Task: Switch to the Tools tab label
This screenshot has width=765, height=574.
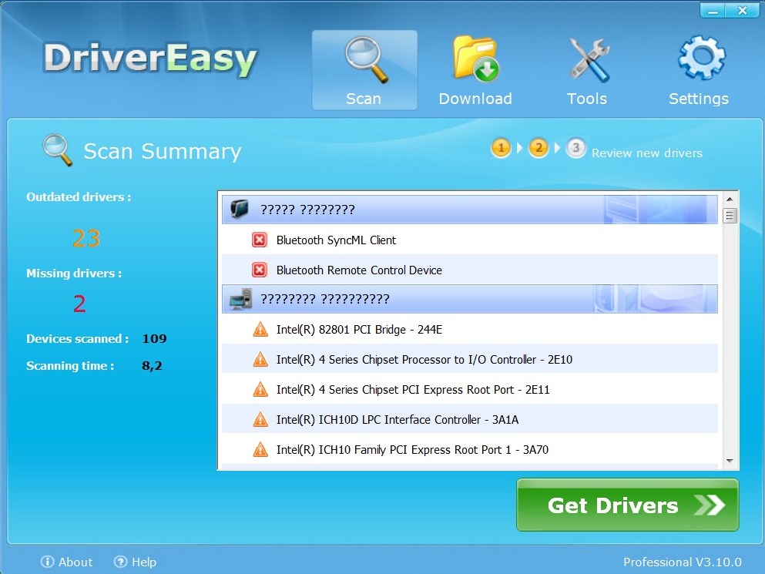Action: (587, 99)
